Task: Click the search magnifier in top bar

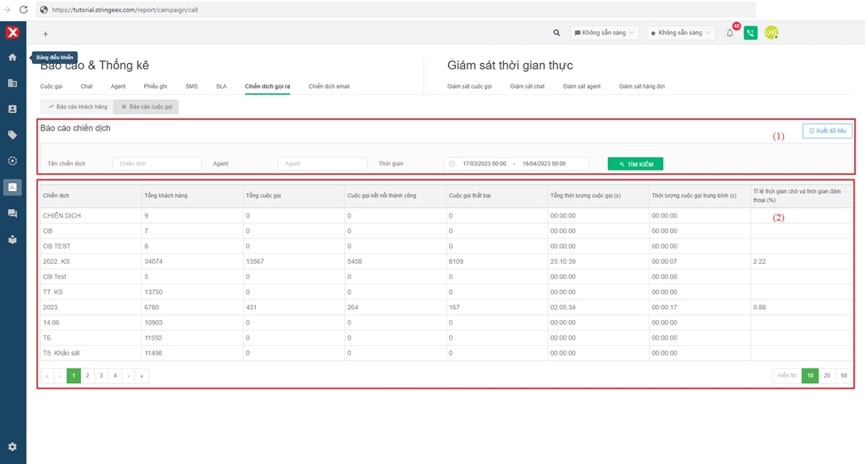Action: coord(557,33)
